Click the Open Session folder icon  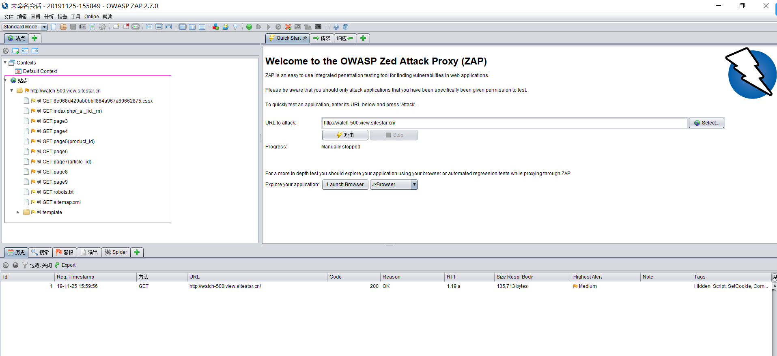(x=63, y=27)
